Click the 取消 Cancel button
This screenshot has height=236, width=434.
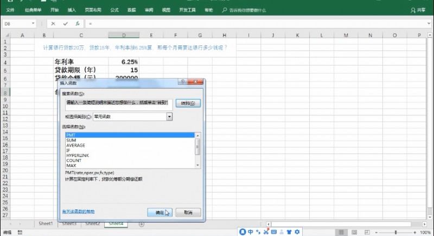click(188, 212)
